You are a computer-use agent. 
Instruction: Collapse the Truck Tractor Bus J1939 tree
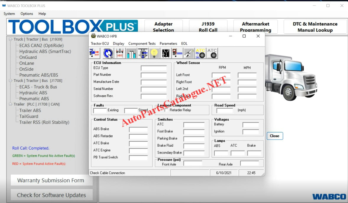click(10, 39)
